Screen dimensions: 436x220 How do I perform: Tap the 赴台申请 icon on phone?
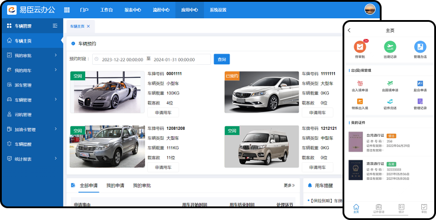pyautogui.click(x=420, y=83)
